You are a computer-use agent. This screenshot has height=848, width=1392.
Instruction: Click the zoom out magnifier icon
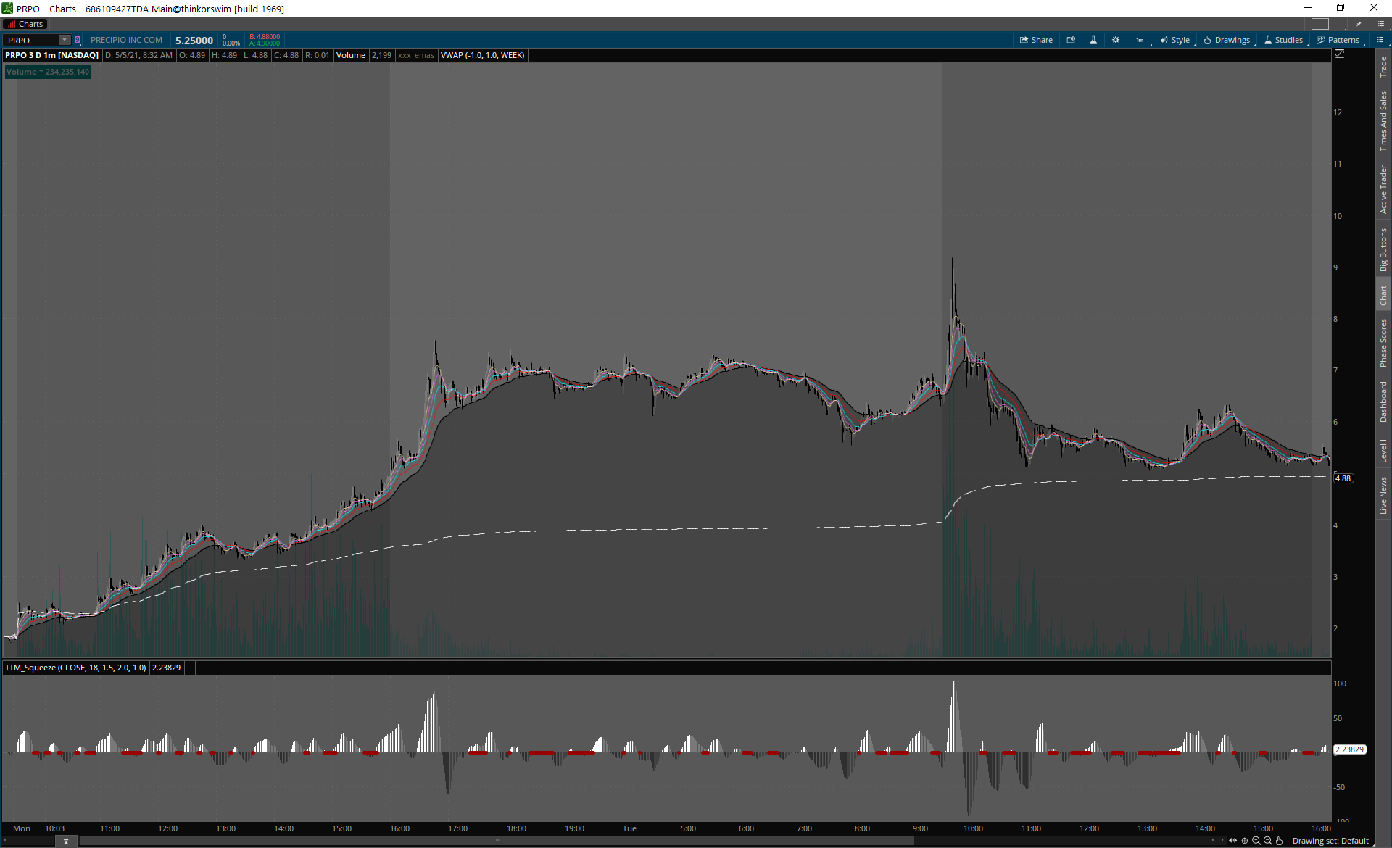tap(1268, 841)
